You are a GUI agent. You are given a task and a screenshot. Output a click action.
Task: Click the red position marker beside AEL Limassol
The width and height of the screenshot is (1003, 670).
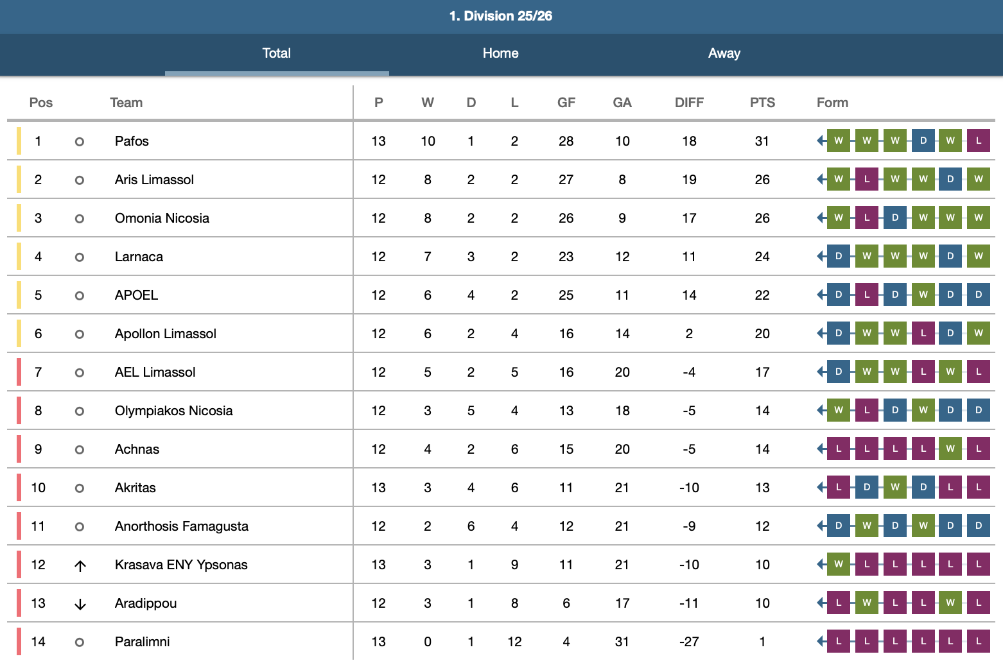click(19, 372)
